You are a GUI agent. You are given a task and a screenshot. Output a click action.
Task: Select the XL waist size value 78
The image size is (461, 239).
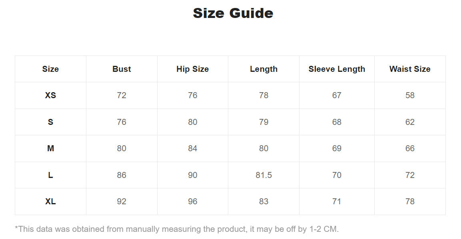[x=410, y=201]
